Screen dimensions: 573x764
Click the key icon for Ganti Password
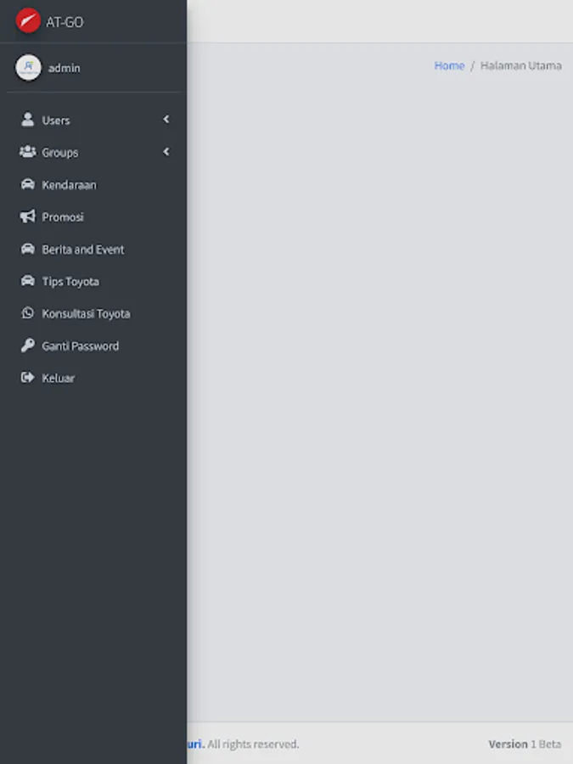point(28,345)
